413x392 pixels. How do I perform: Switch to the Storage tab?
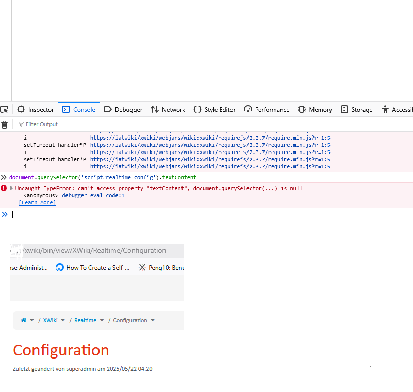(x=356, y=109)
